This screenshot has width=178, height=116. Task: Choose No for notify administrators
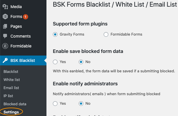tap(81, 104)
